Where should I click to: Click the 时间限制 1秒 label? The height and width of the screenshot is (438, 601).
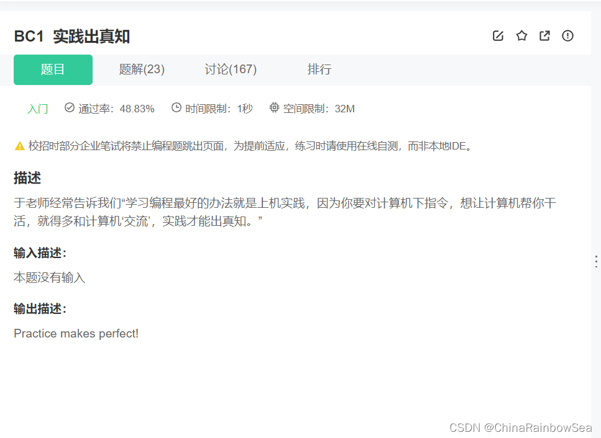pos(219,109)
